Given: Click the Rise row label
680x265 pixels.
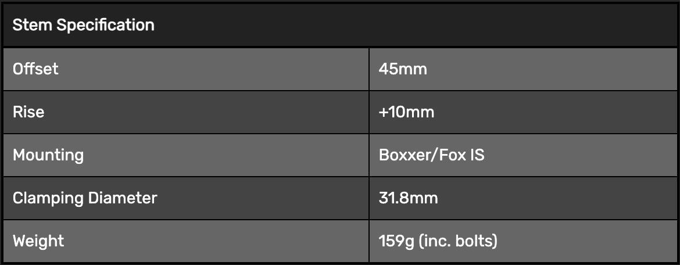Looking at the screenshot, I should coord(28,112).
